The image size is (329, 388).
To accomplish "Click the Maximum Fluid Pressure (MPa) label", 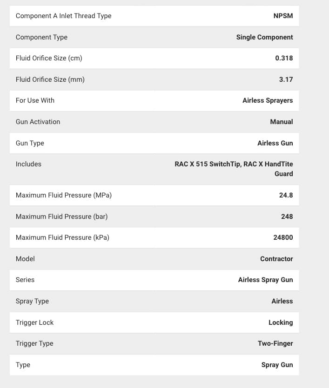I will tap(64, 195).
